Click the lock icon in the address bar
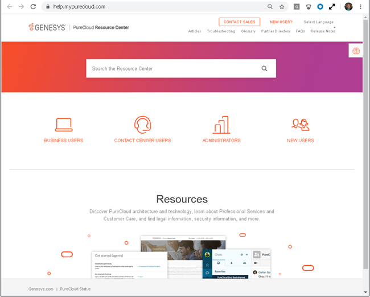Image resolution: width=370 pixels, height=297 pixels. coord(48,7)
